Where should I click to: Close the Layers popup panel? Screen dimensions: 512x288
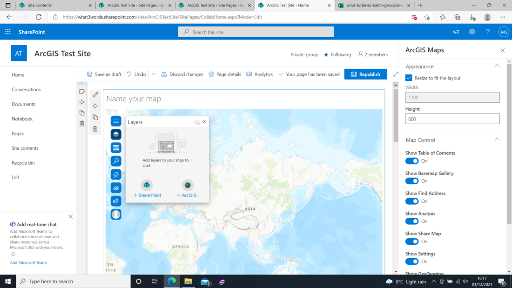coord(204,122)
